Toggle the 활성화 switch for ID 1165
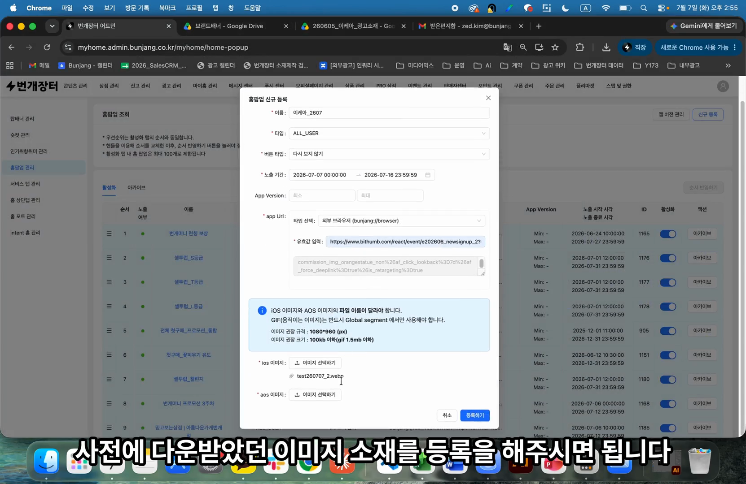The height and width of the screenshot is (484, 746). point(667,234)
